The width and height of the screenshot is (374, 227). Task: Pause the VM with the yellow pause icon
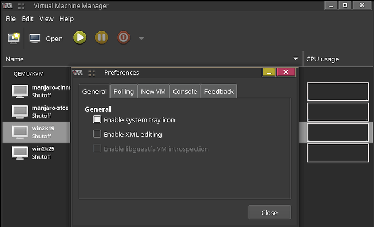(x=101, y=38)
